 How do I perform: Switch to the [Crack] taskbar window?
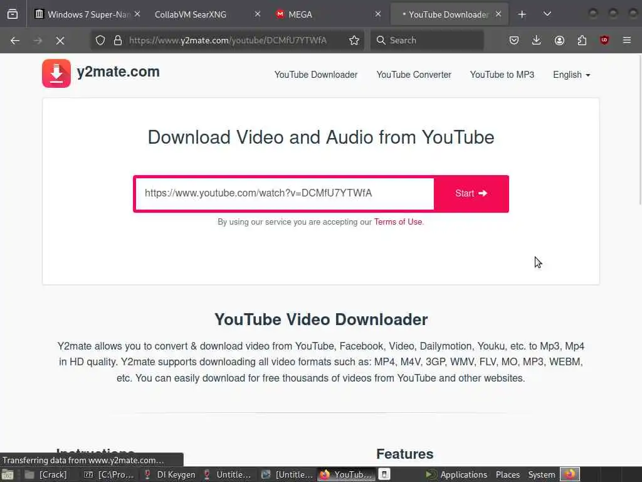click(46, 474)
